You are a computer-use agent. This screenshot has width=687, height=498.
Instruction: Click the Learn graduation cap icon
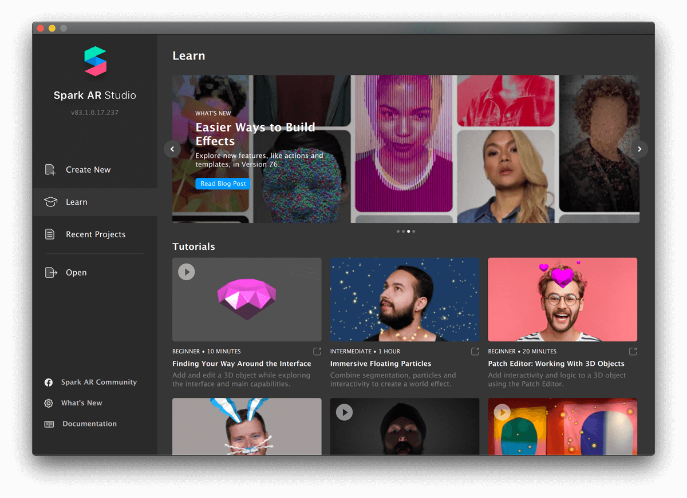click(50, 202)
